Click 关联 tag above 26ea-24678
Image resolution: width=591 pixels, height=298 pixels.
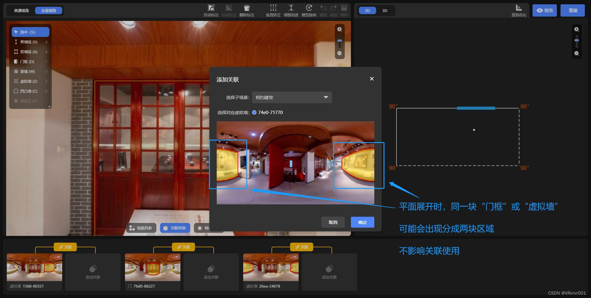click(x=302, y=247)
